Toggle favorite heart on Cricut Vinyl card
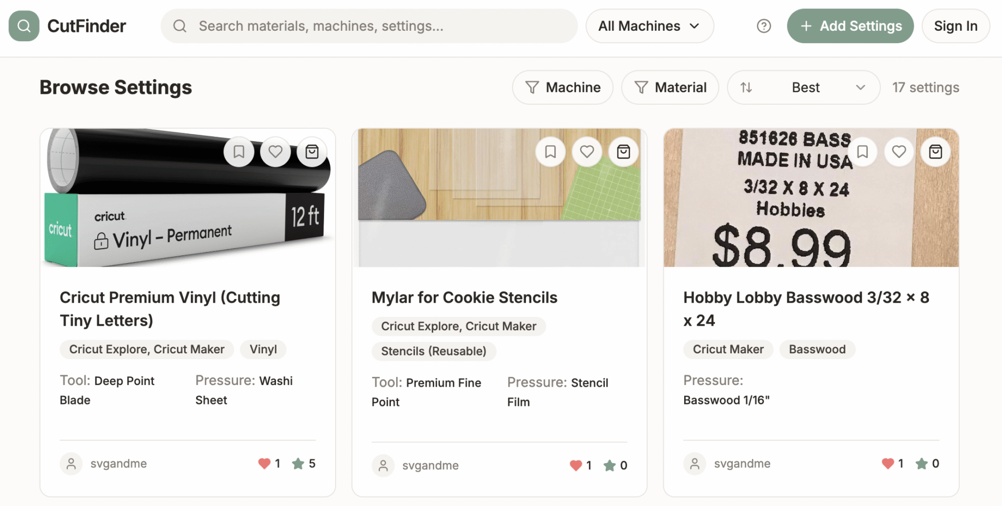 276,152
